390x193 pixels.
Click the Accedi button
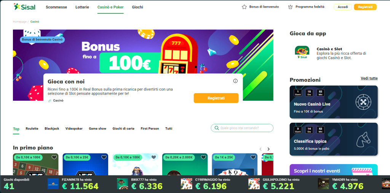pos(343,7)
